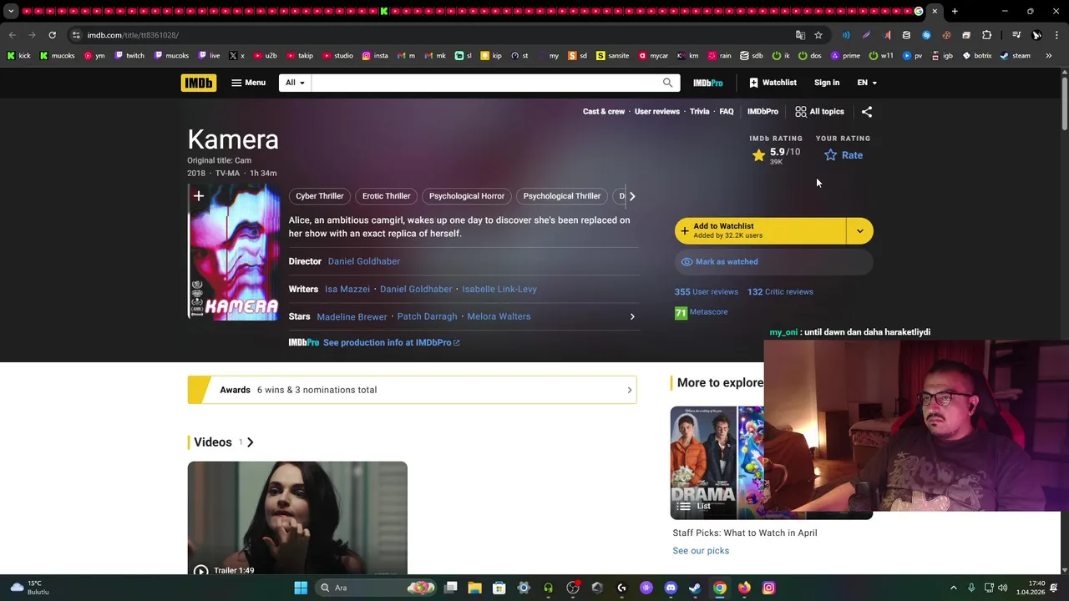Image resolution: width=1069 pixels, height=601 pixels.
Task: Open the watchlist options dropdown arrow
Action: [x=860, y=230]
